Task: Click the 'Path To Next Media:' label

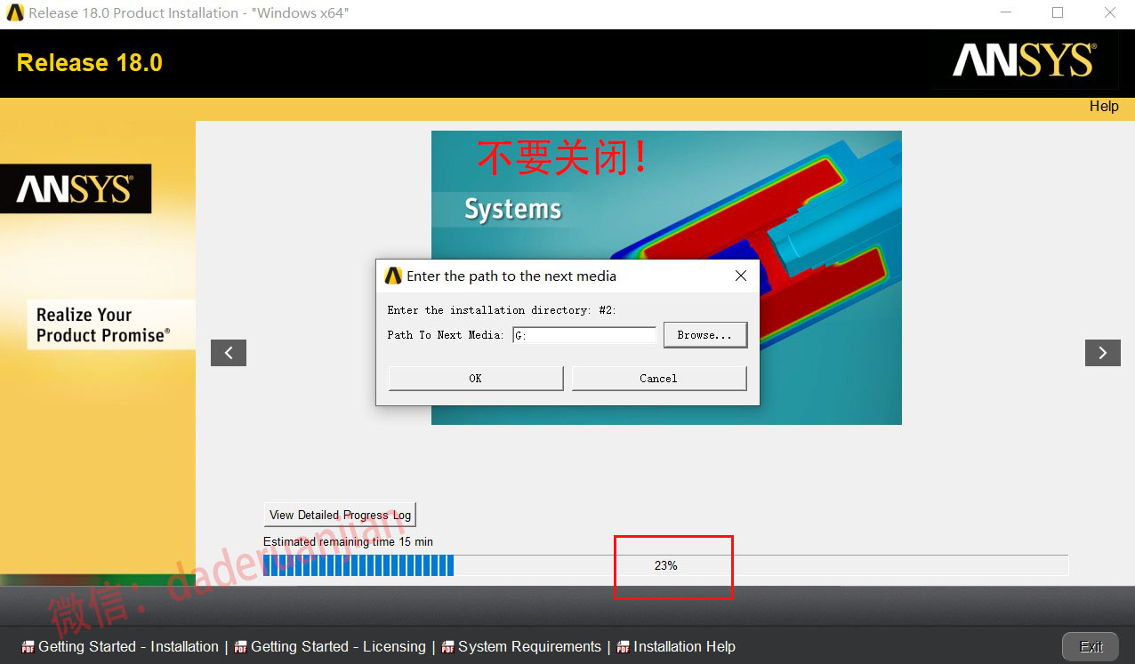Action: (x=446, y=335)
